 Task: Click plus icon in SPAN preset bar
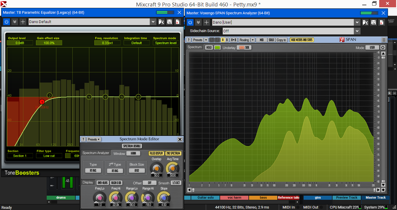(x=206, y=22)
